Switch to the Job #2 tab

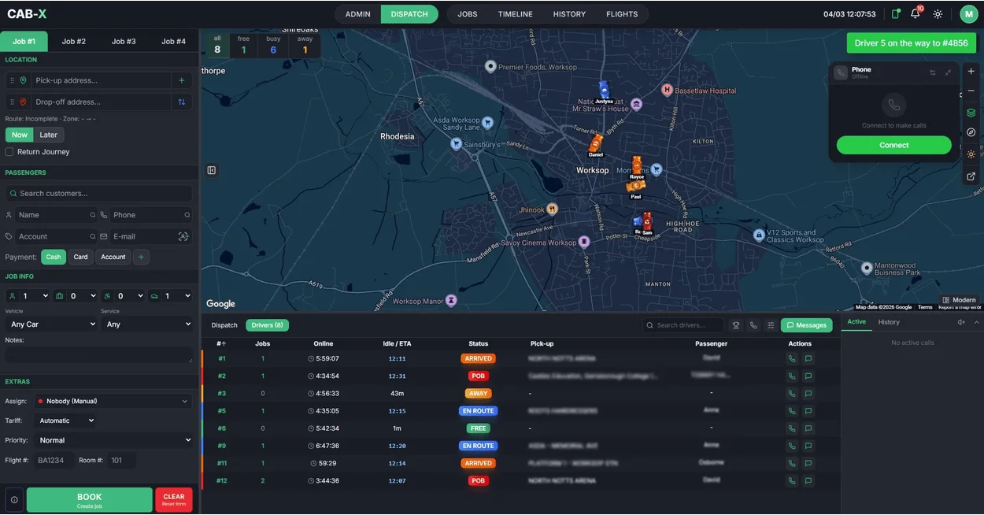(74, 41)
